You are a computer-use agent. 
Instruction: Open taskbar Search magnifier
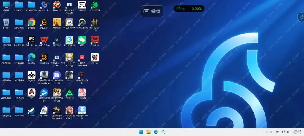point(163,132)
